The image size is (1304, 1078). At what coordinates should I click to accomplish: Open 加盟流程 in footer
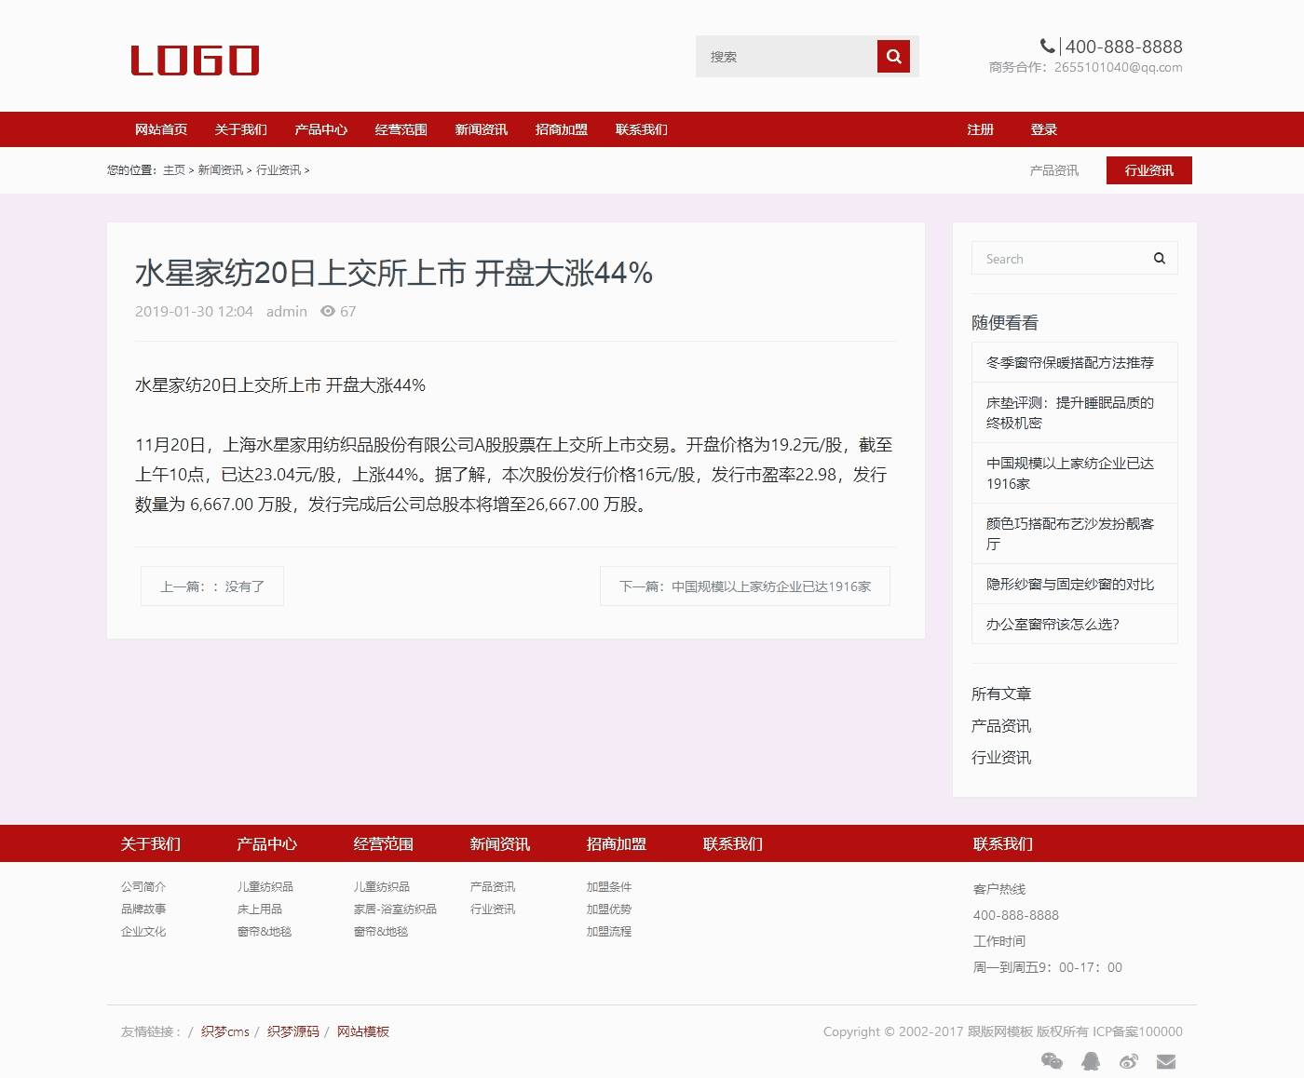coord(609,931)
